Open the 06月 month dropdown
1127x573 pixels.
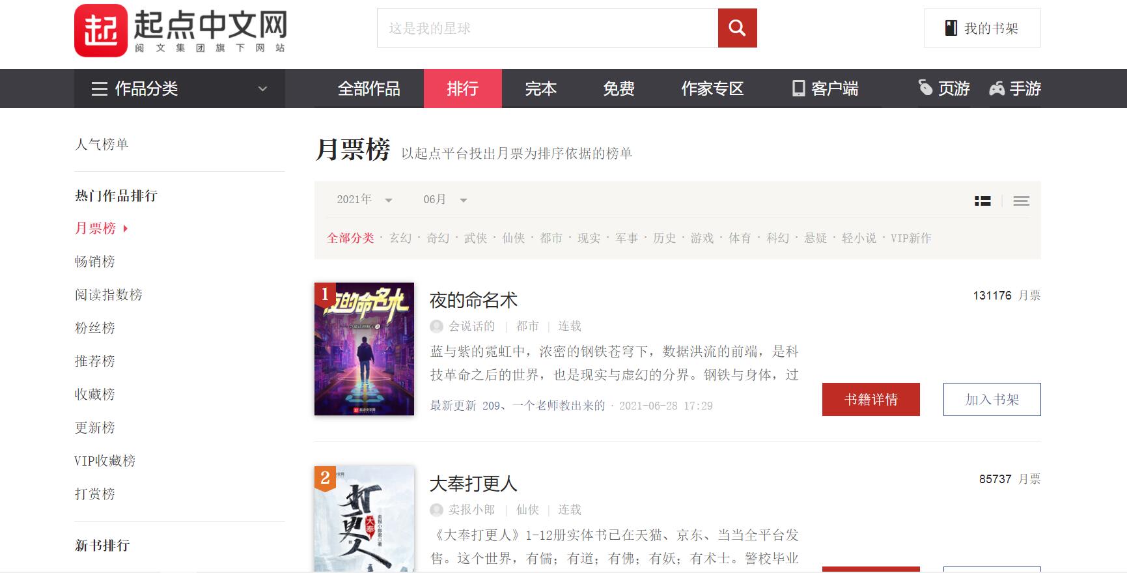tap(445, 200)
